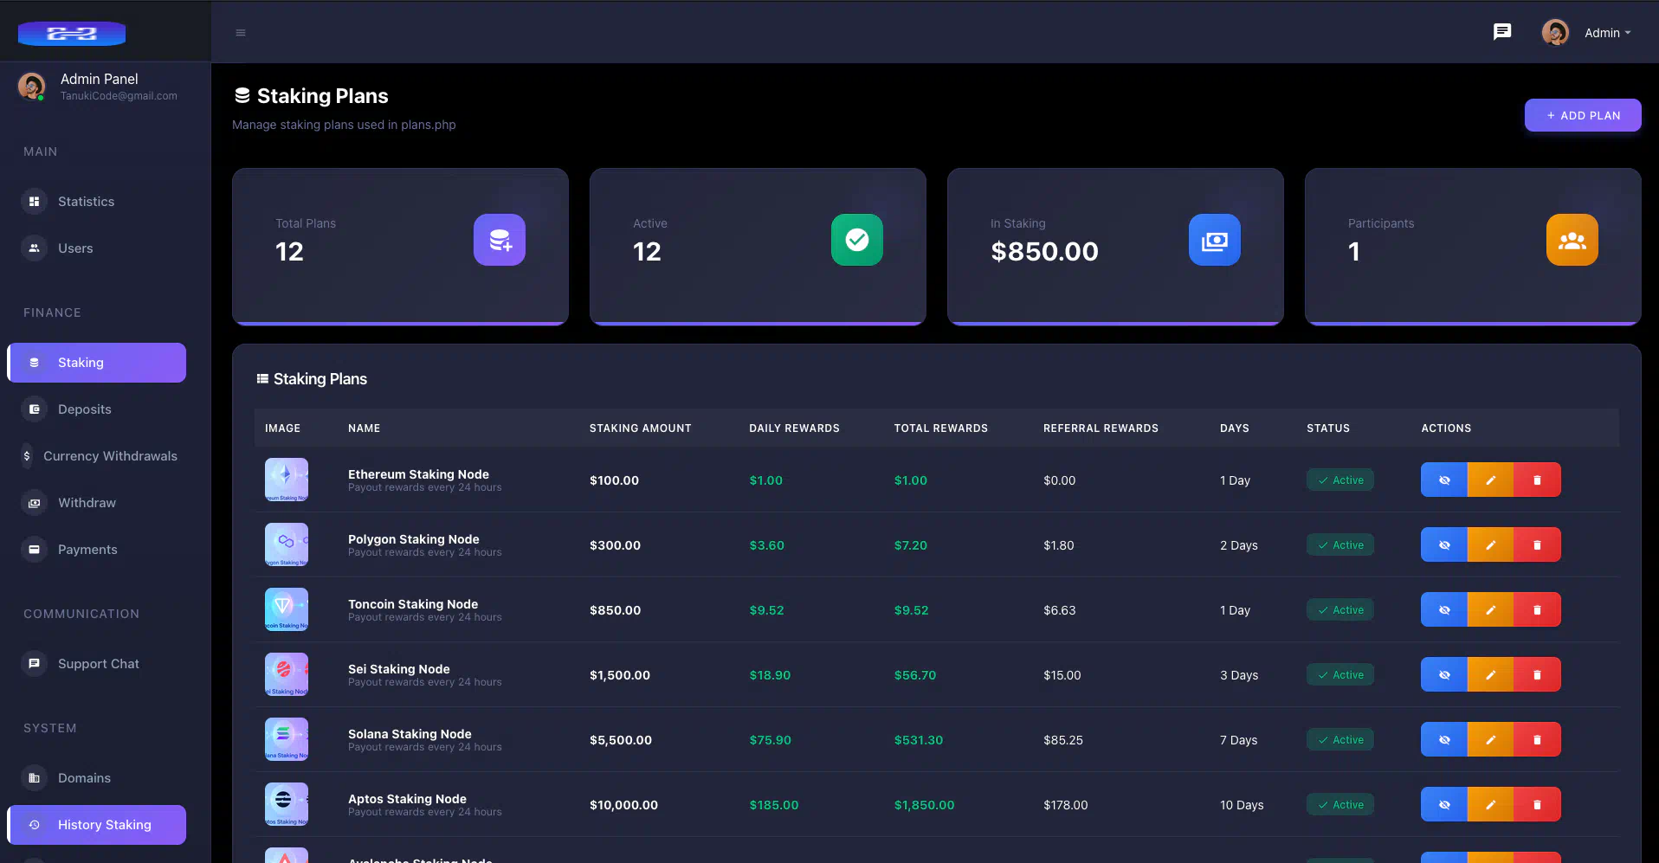Click the edit pencil for Ethereum Staking Node
Image resolution: width=1659 pixels, height=863 pixels.
tap(1490, 480)
